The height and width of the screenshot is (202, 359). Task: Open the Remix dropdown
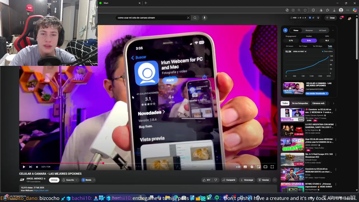[88, 180]
